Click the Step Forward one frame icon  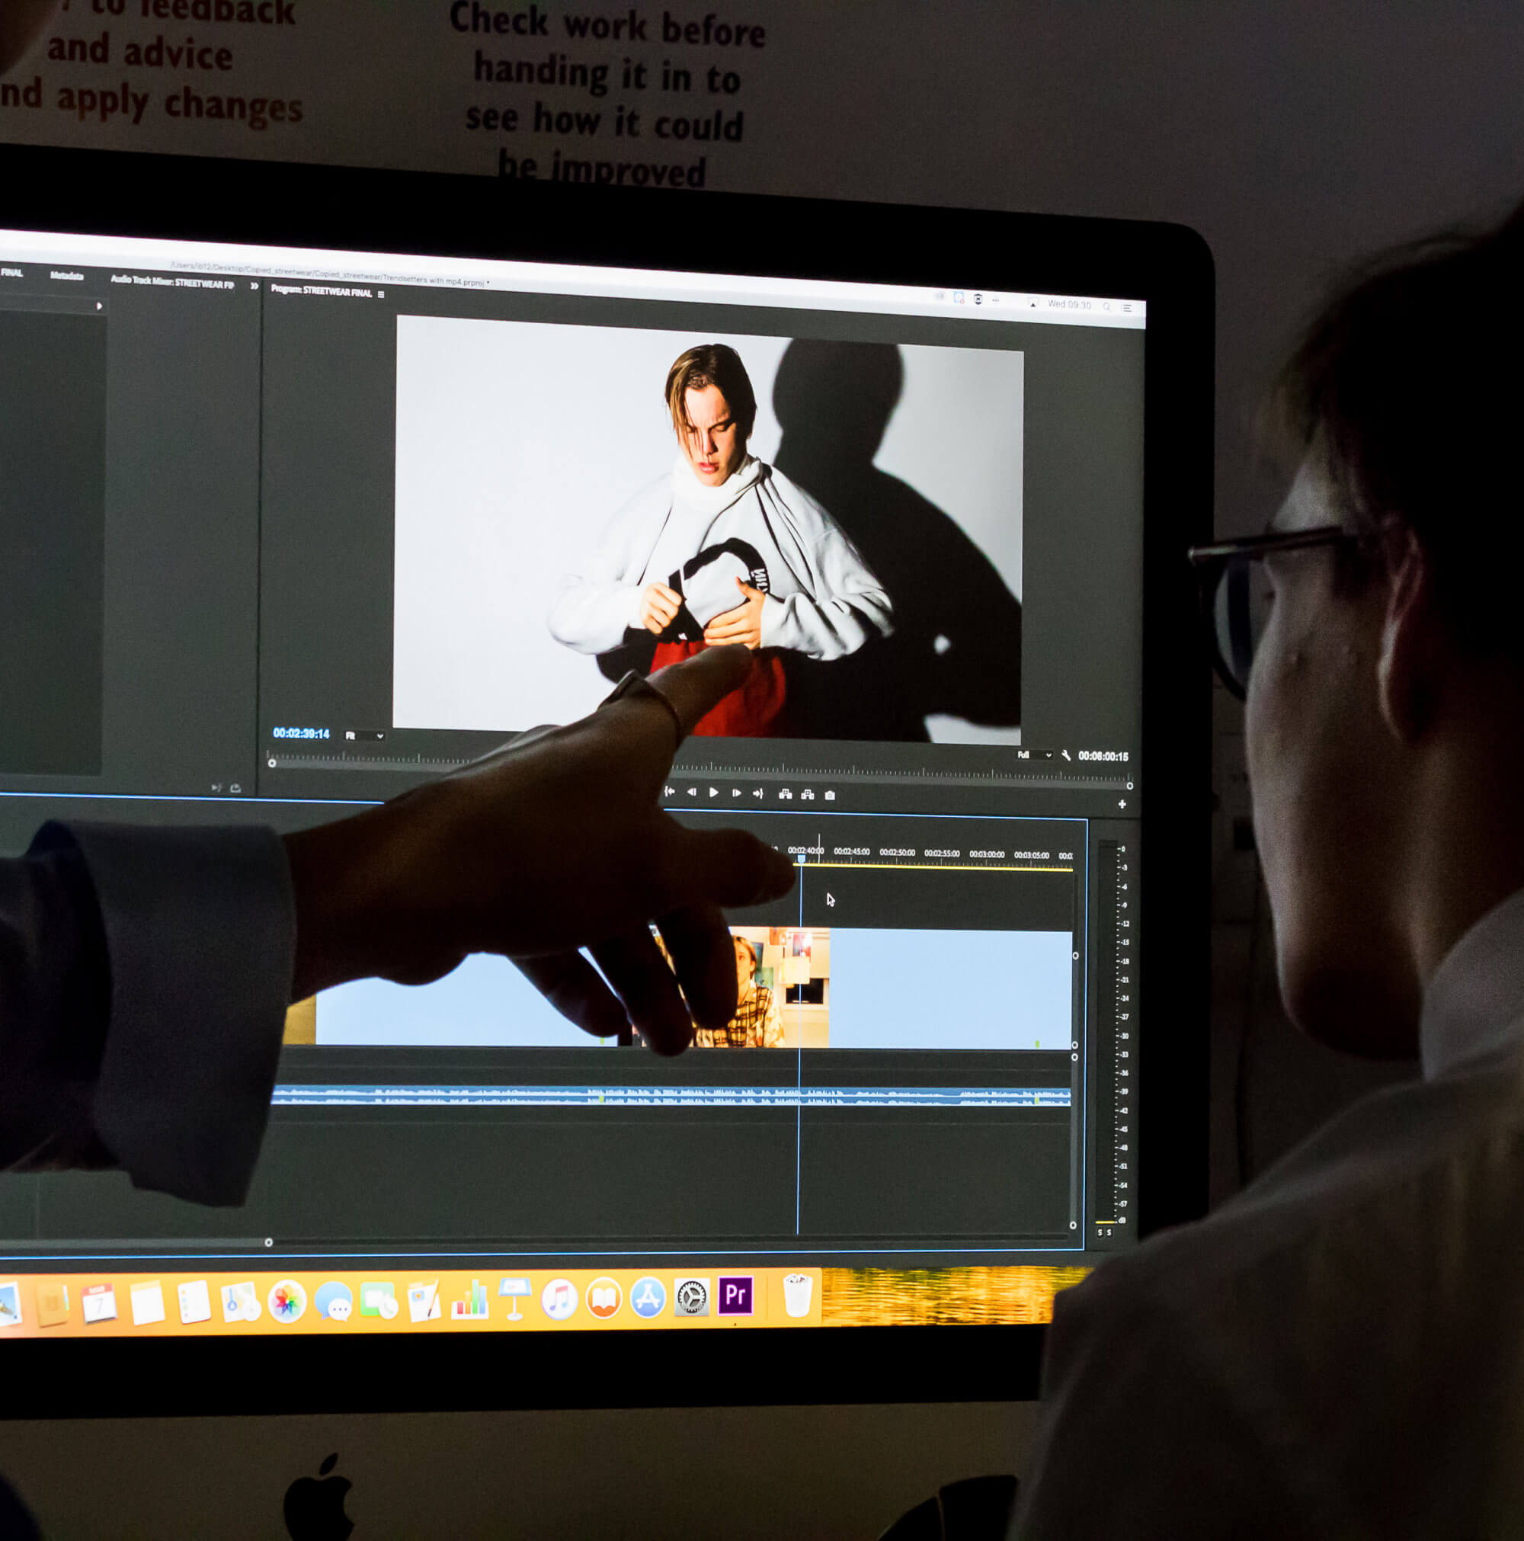tap(736, 793)
